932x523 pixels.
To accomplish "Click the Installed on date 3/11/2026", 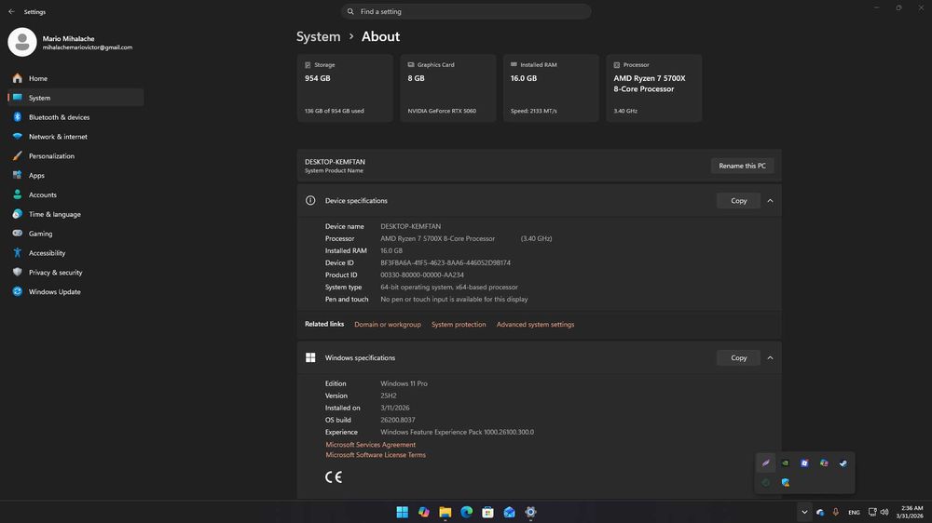I will (394, 408).
